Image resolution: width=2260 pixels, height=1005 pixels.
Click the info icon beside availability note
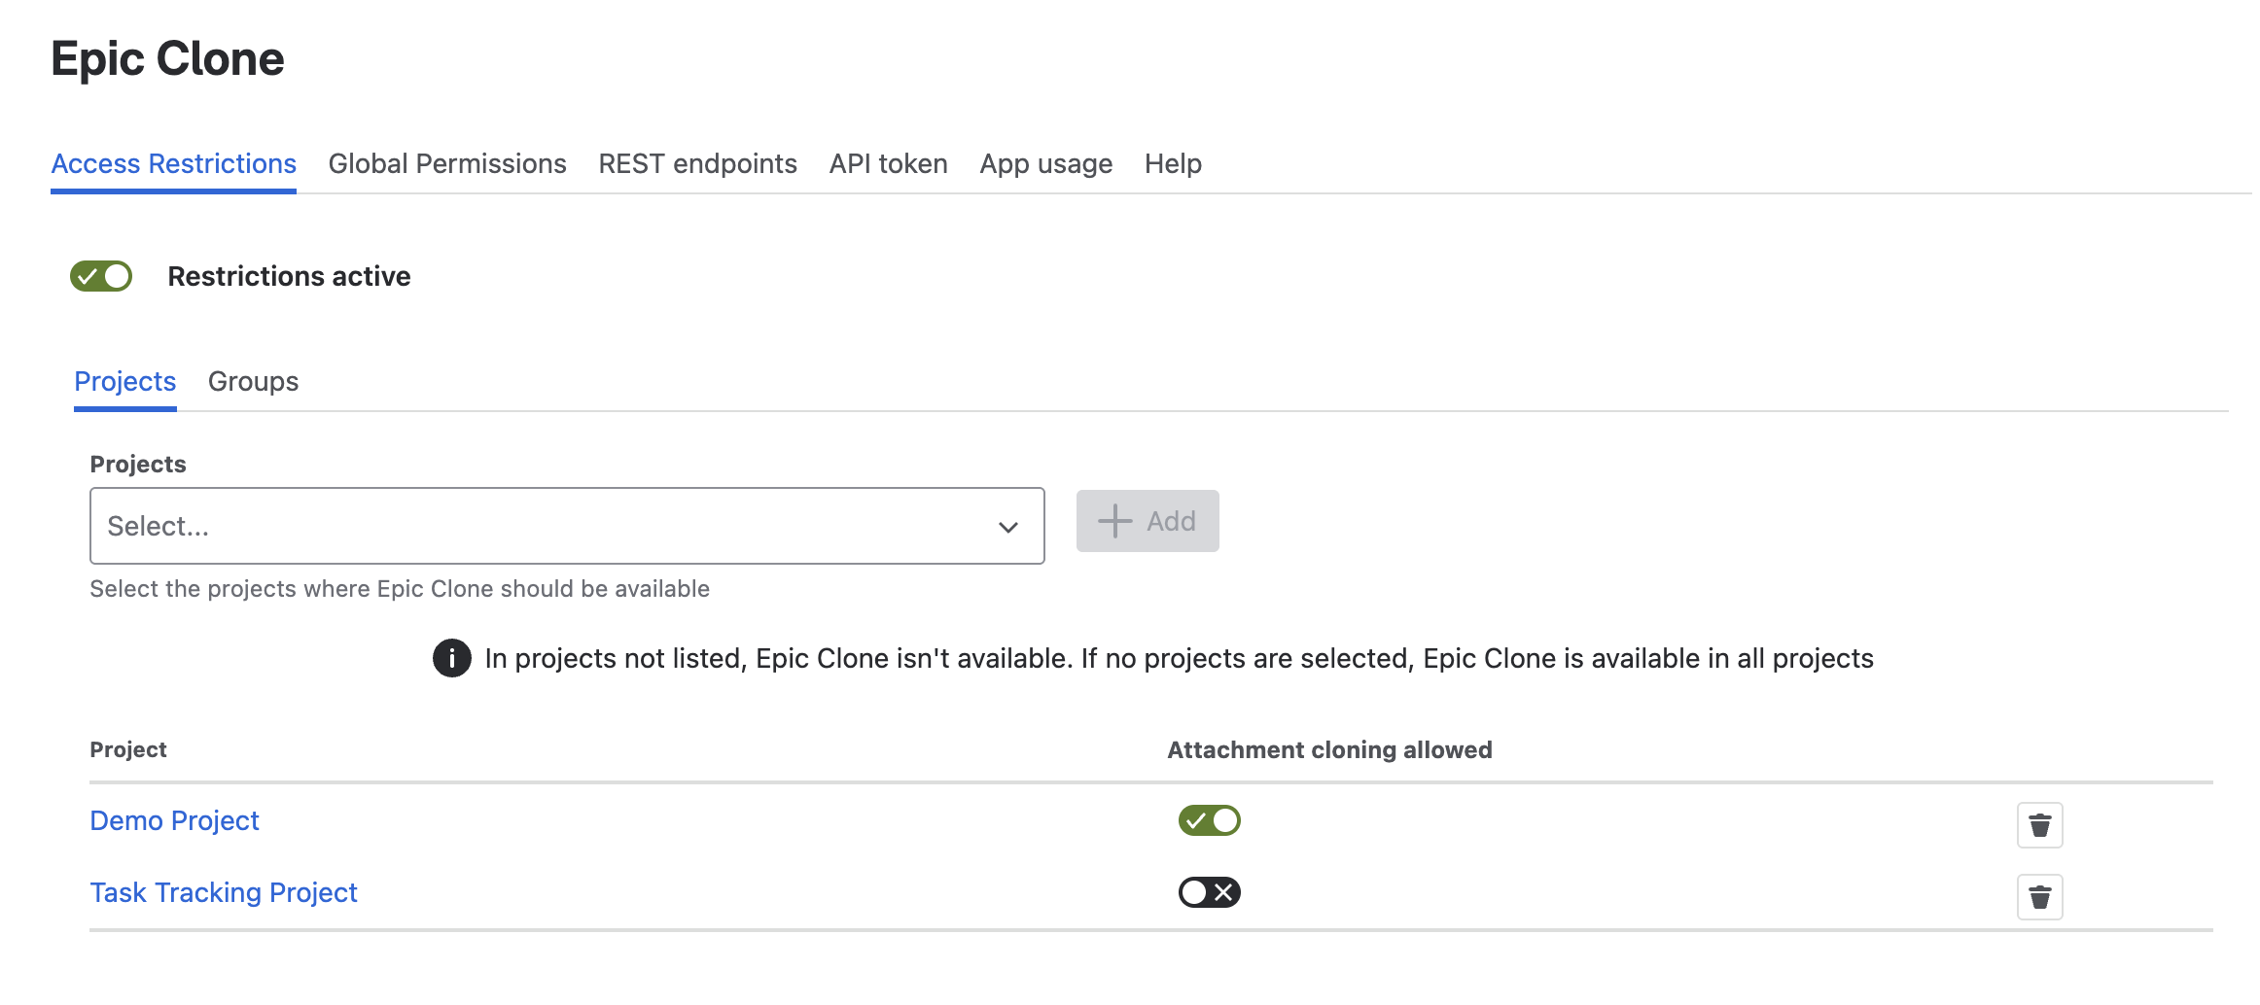click(451, 658)
